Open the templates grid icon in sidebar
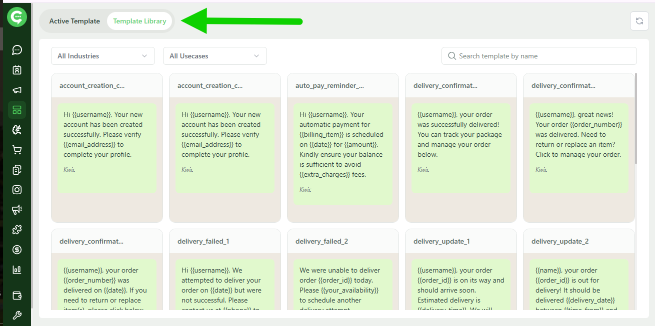655x326 pixels. pyautogui.click(x=16, y=110)
